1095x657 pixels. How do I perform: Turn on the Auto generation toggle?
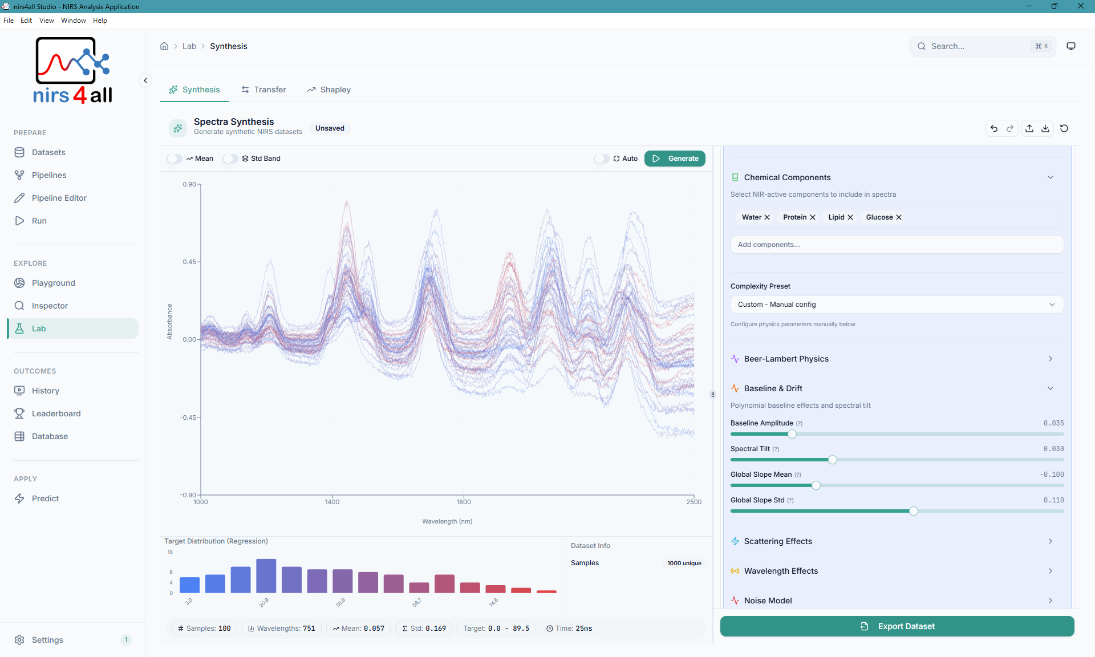click(x=602, y=159)
